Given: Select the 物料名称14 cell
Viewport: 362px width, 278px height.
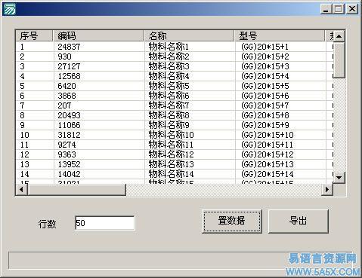Looking at the screenshot, I should pyautogui.click(x=190, y=174).
